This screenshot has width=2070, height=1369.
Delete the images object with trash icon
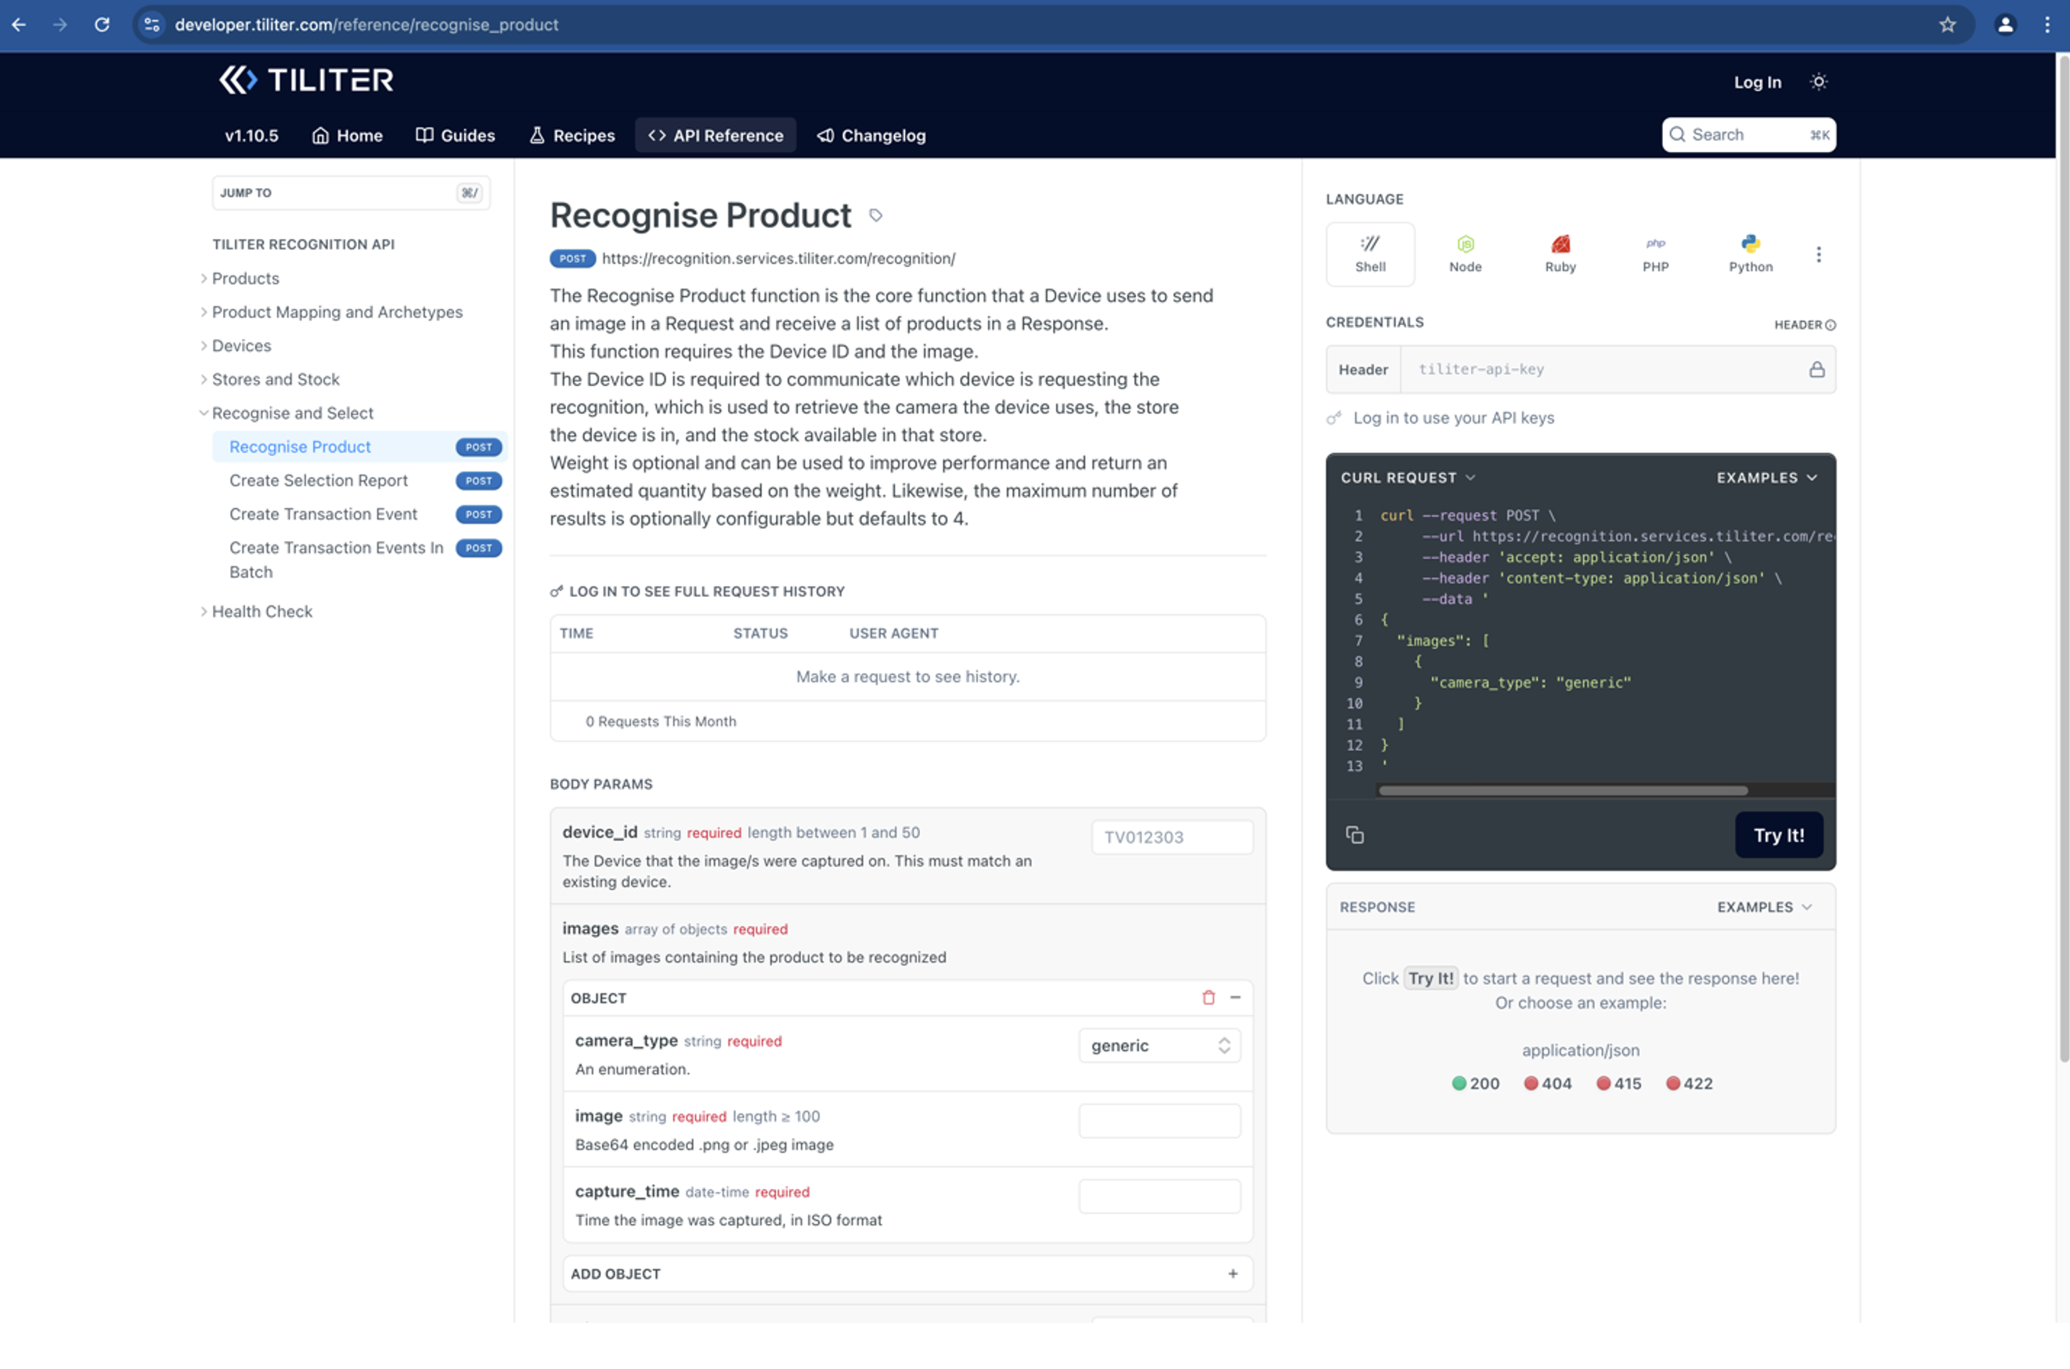1209,997
